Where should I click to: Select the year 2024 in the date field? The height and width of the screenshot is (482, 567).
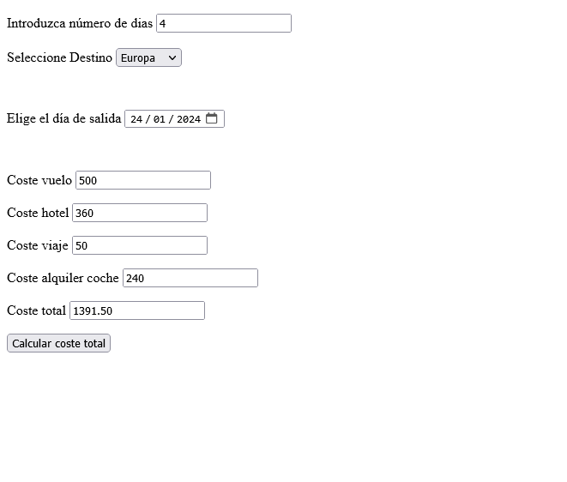coord(188,119)
